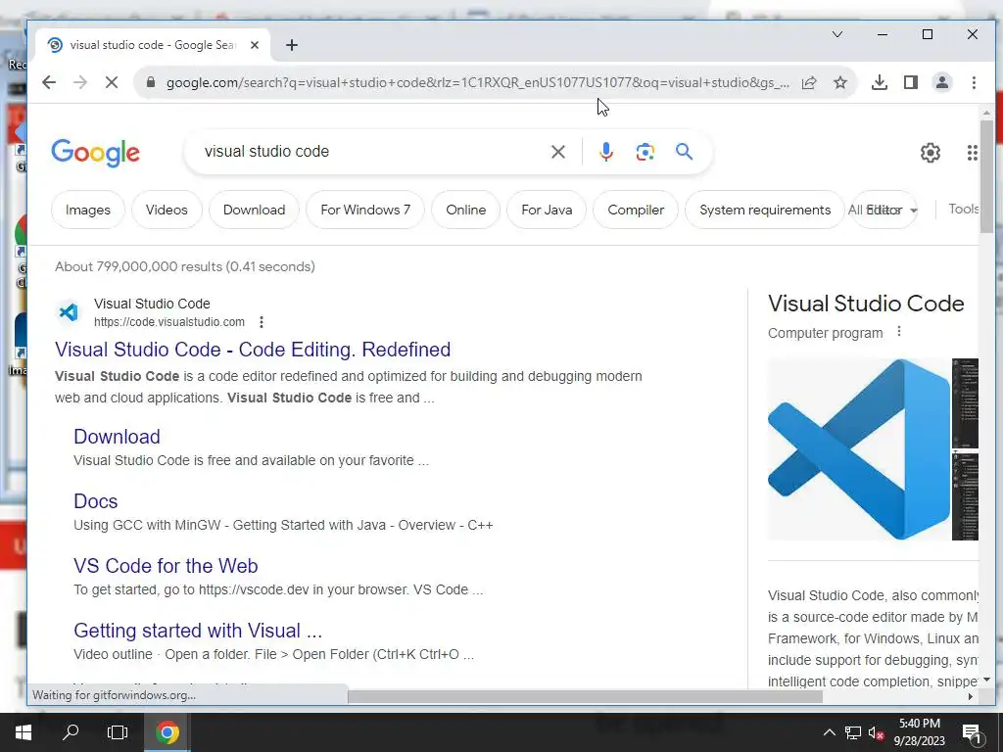Click the magnifier search button
1003x752 pixels.
point(684,152)
